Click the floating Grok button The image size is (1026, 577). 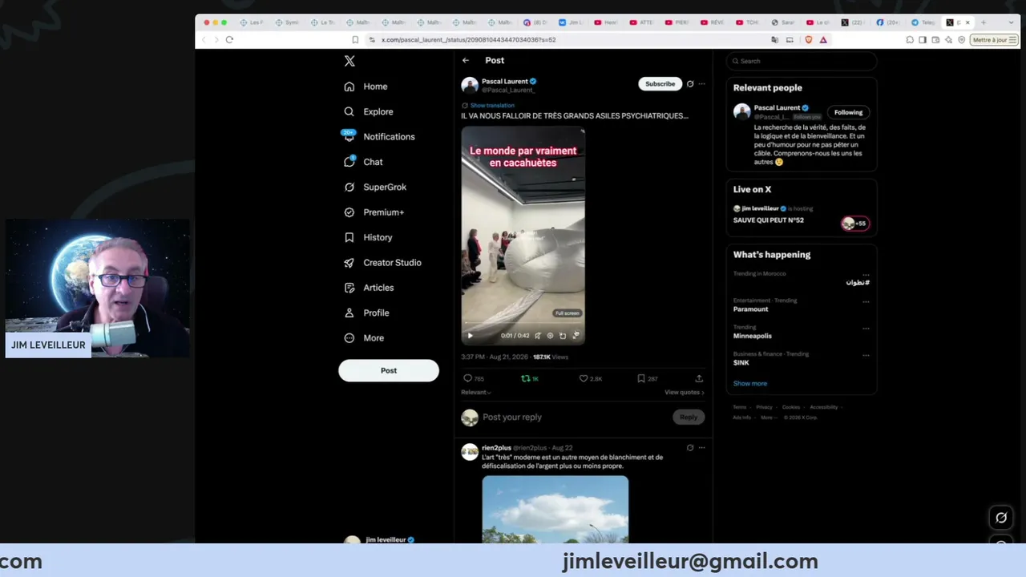pyautogui.click(x=1001, y=518)
